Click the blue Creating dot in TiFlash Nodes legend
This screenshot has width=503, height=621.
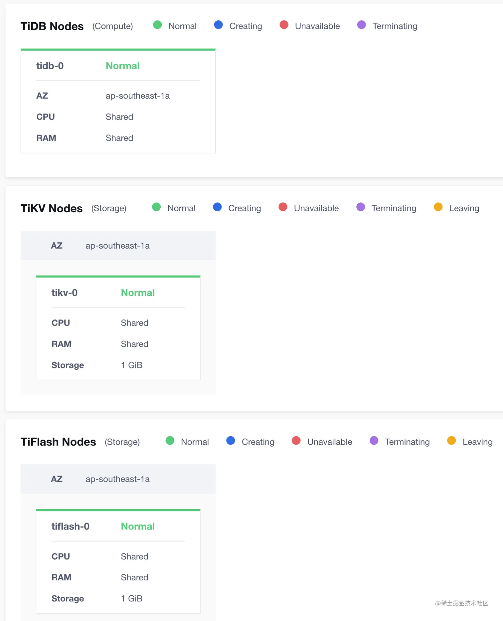[x=231, y=441]
